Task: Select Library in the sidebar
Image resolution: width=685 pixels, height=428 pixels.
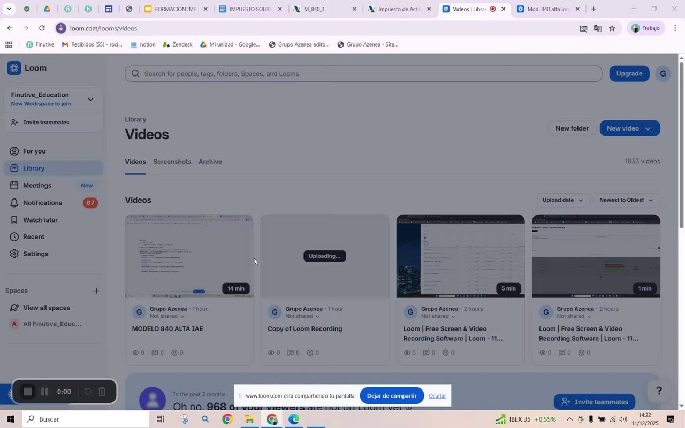Action: tap(54, 169)
